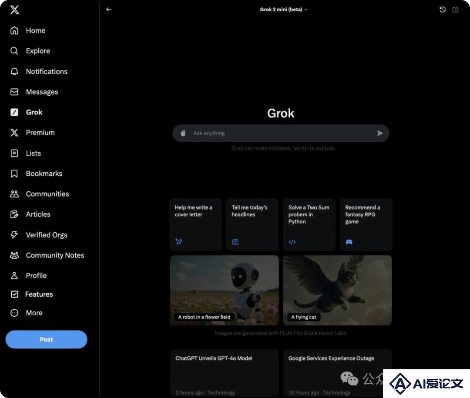This screenshot has height=398, width=470.
Task: Click the Explore magnifier icon
Action: 14,51
